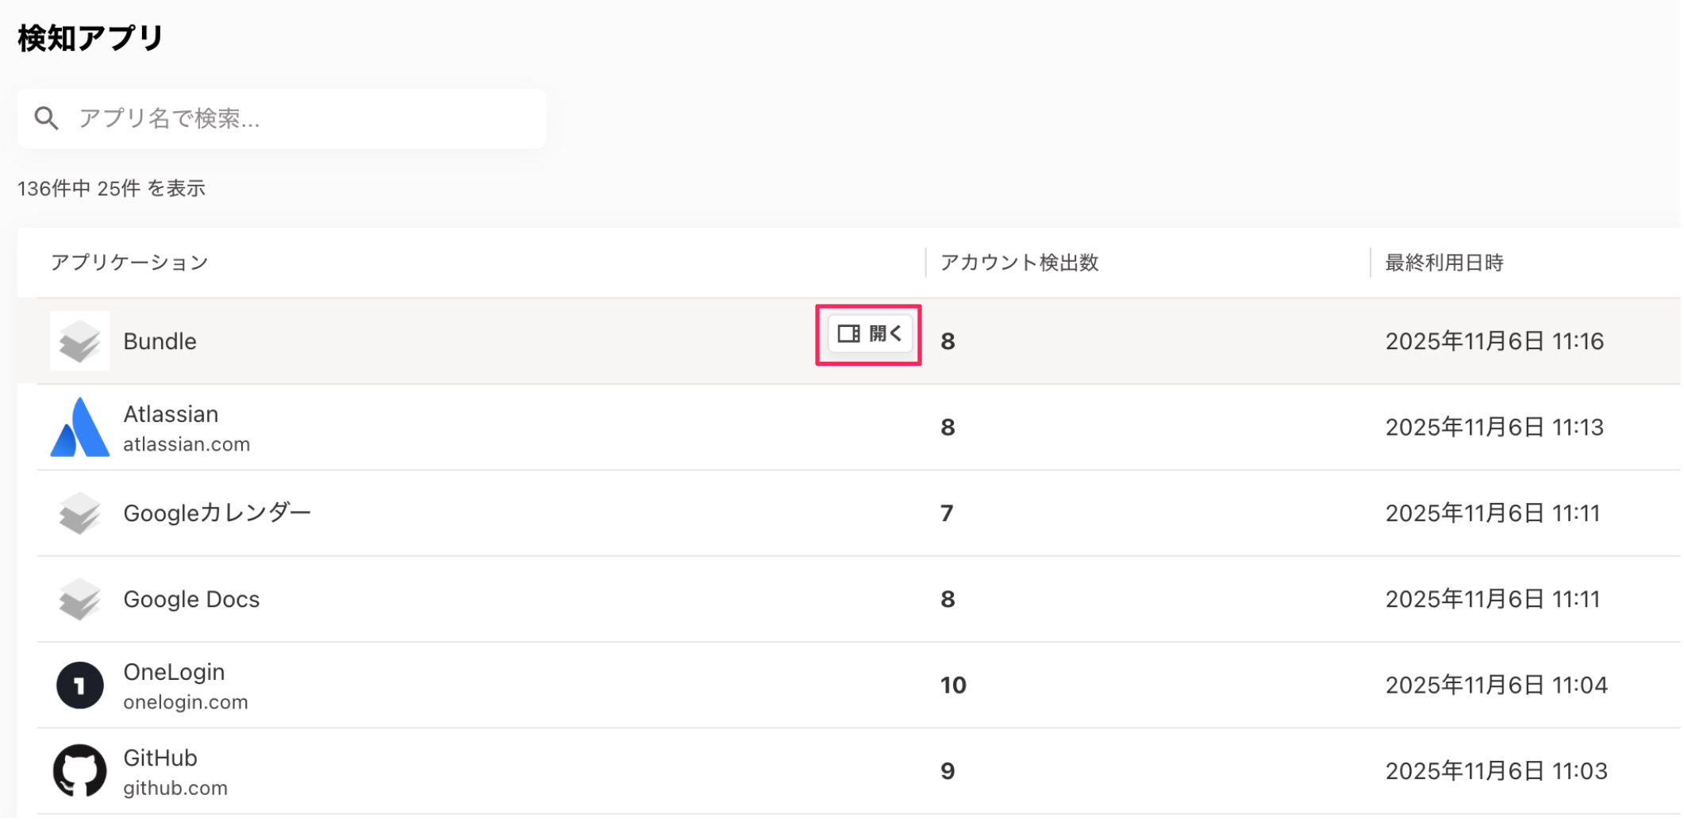Viewport: 1684px width, 822px height.
Task: Click the Google Docs placeholder icon
Action: pyautogui.click(x=79, y=599)
